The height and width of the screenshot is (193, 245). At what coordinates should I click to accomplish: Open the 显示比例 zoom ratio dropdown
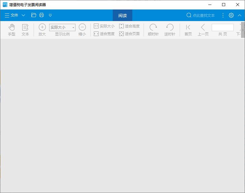tap(62, 27)
